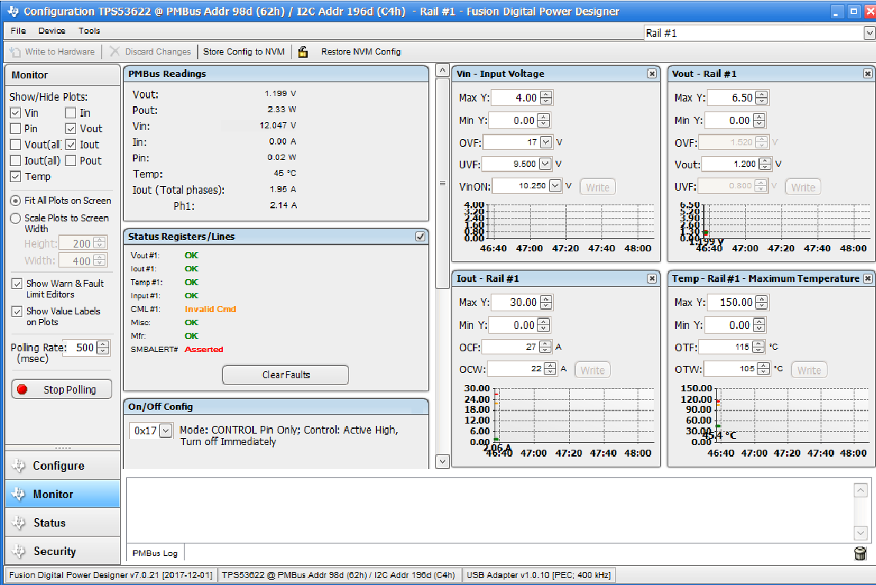
Task: Close the Temp Maximum Temperature plot
Action: (867, 278)
